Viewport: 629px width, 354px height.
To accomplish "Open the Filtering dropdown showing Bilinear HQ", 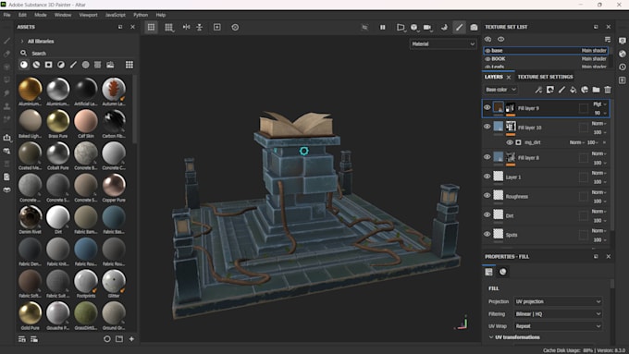I will (558, 314).
